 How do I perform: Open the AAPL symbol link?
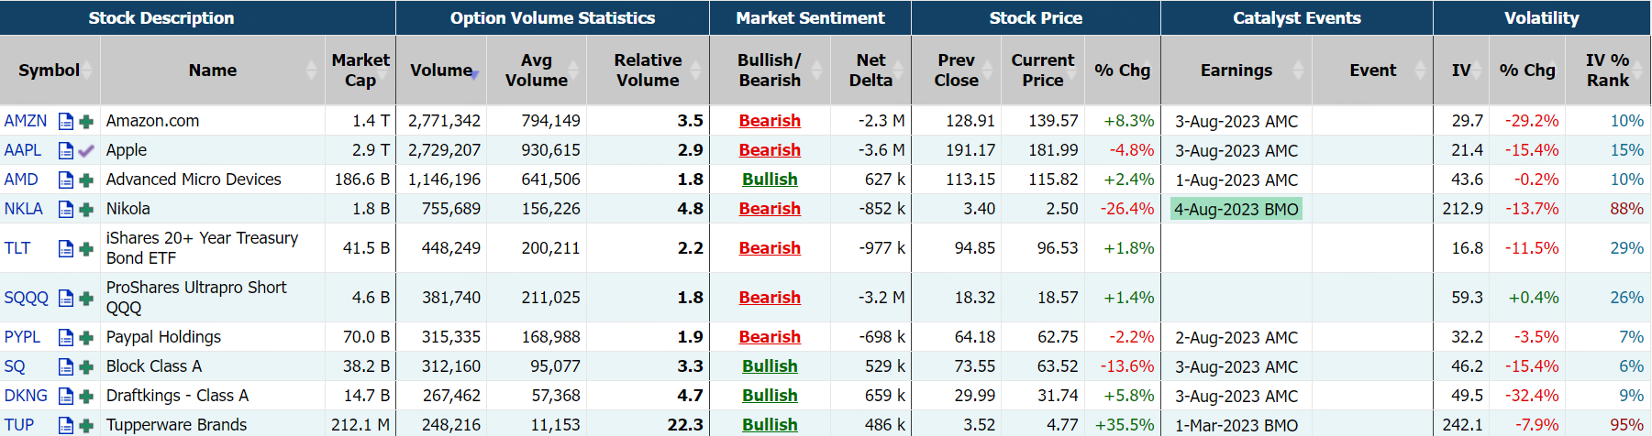(x=23, y=150)
